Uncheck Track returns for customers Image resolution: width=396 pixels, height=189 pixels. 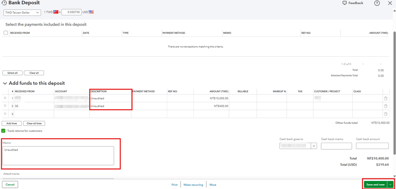pos(3,131)
